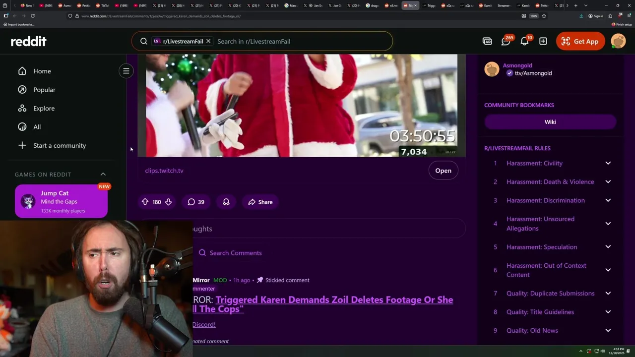Open the 39 comments button
The image size is (635, 357).
196,202
